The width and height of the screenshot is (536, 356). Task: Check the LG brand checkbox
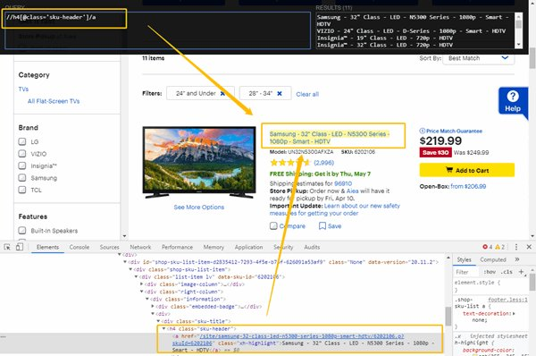[22, 141]
